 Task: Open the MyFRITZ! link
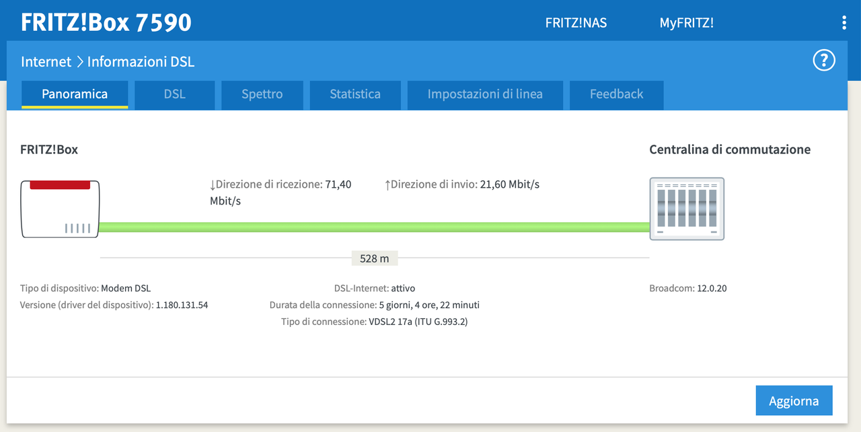pos(686,23)
